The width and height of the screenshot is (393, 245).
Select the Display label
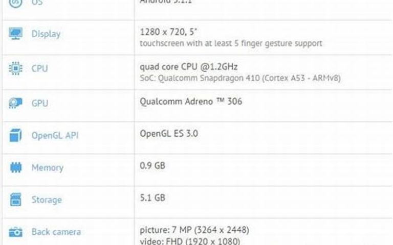46,34
